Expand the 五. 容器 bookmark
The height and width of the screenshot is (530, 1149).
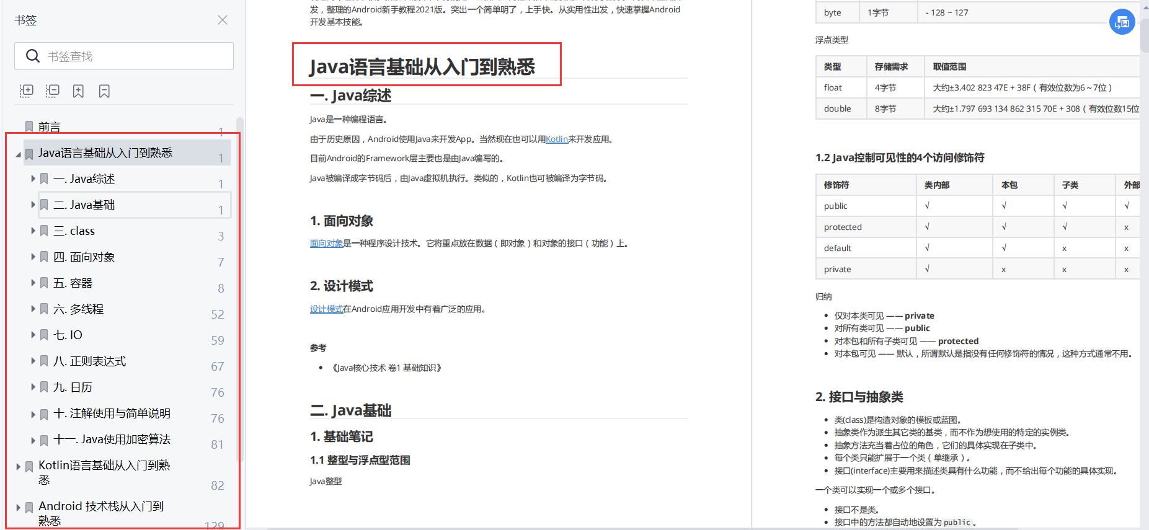click(x=33, y=283)
